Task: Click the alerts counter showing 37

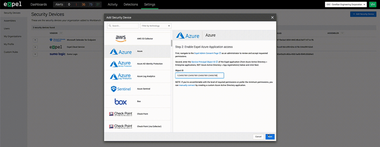Action: pyautogui.click(x=98, y=4)
